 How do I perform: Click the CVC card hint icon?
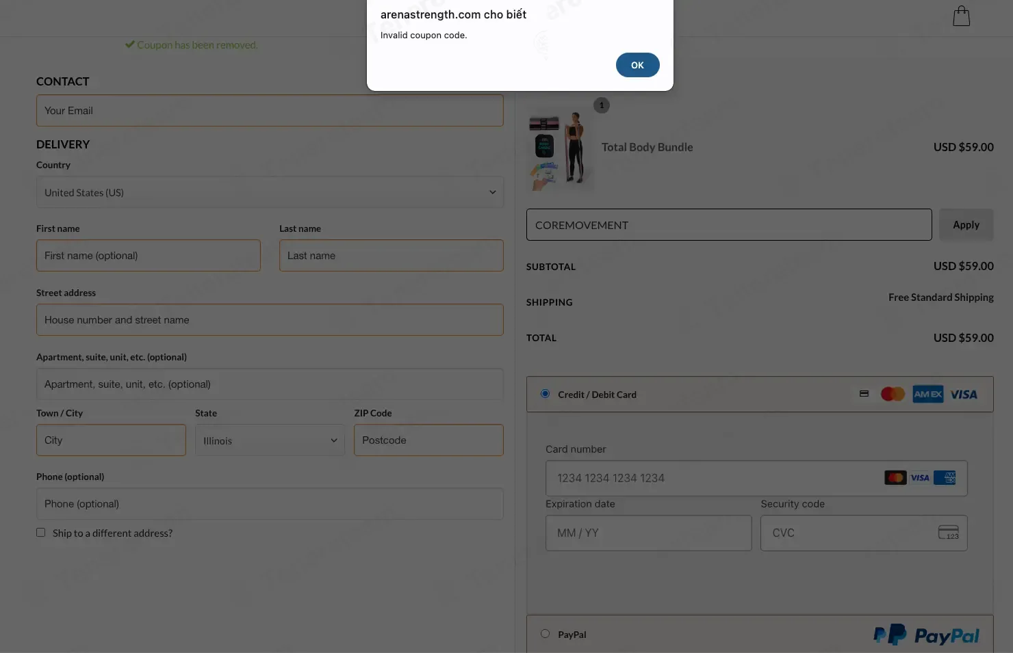pyautogui.click(x=949, y=532)
